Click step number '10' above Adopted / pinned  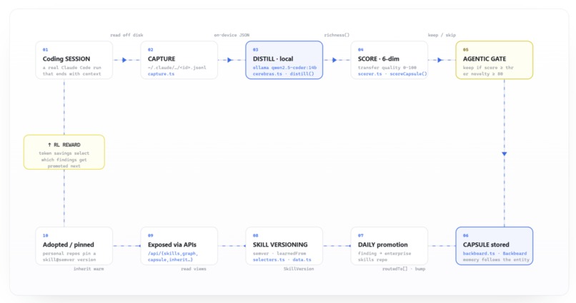[45, 235]
